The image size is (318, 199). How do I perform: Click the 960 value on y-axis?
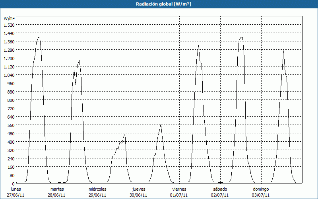(11, 84)
